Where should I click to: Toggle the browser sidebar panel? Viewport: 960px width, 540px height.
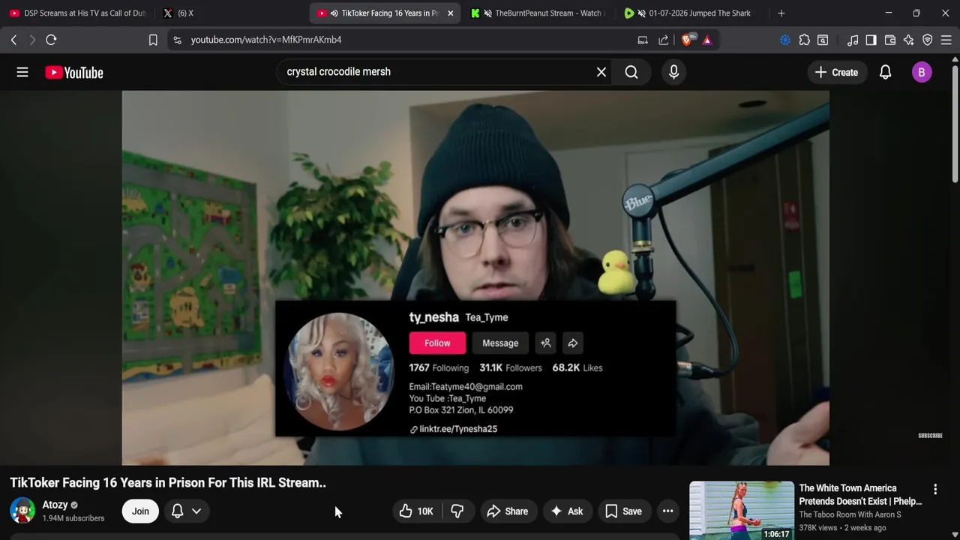(871, 40)
